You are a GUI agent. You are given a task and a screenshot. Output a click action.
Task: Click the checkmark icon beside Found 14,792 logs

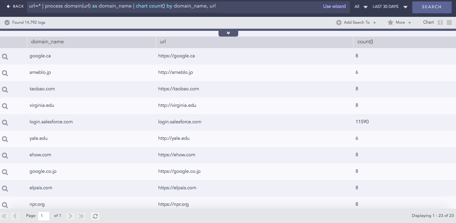6,22
